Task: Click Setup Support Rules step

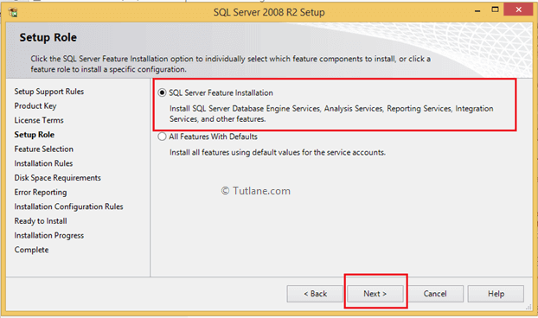Action: [x=49, y=92]
